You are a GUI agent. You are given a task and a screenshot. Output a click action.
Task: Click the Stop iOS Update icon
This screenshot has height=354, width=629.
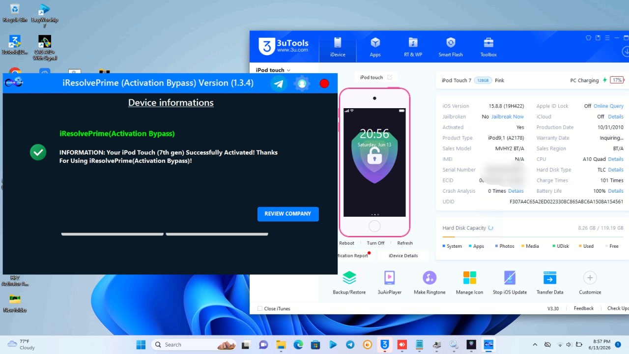tap(510, 278)
